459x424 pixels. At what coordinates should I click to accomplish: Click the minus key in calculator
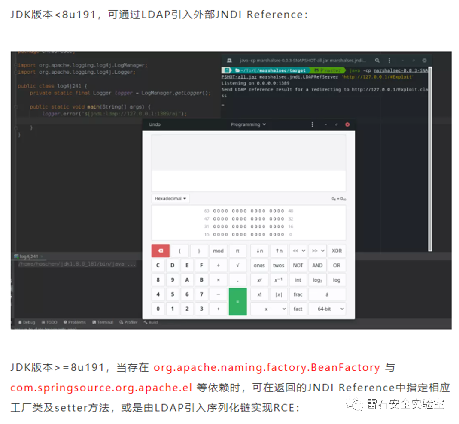(x=218, y=294)
